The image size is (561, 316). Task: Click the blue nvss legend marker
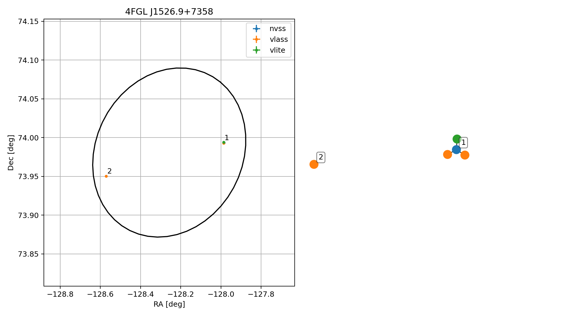pos(256,29)
